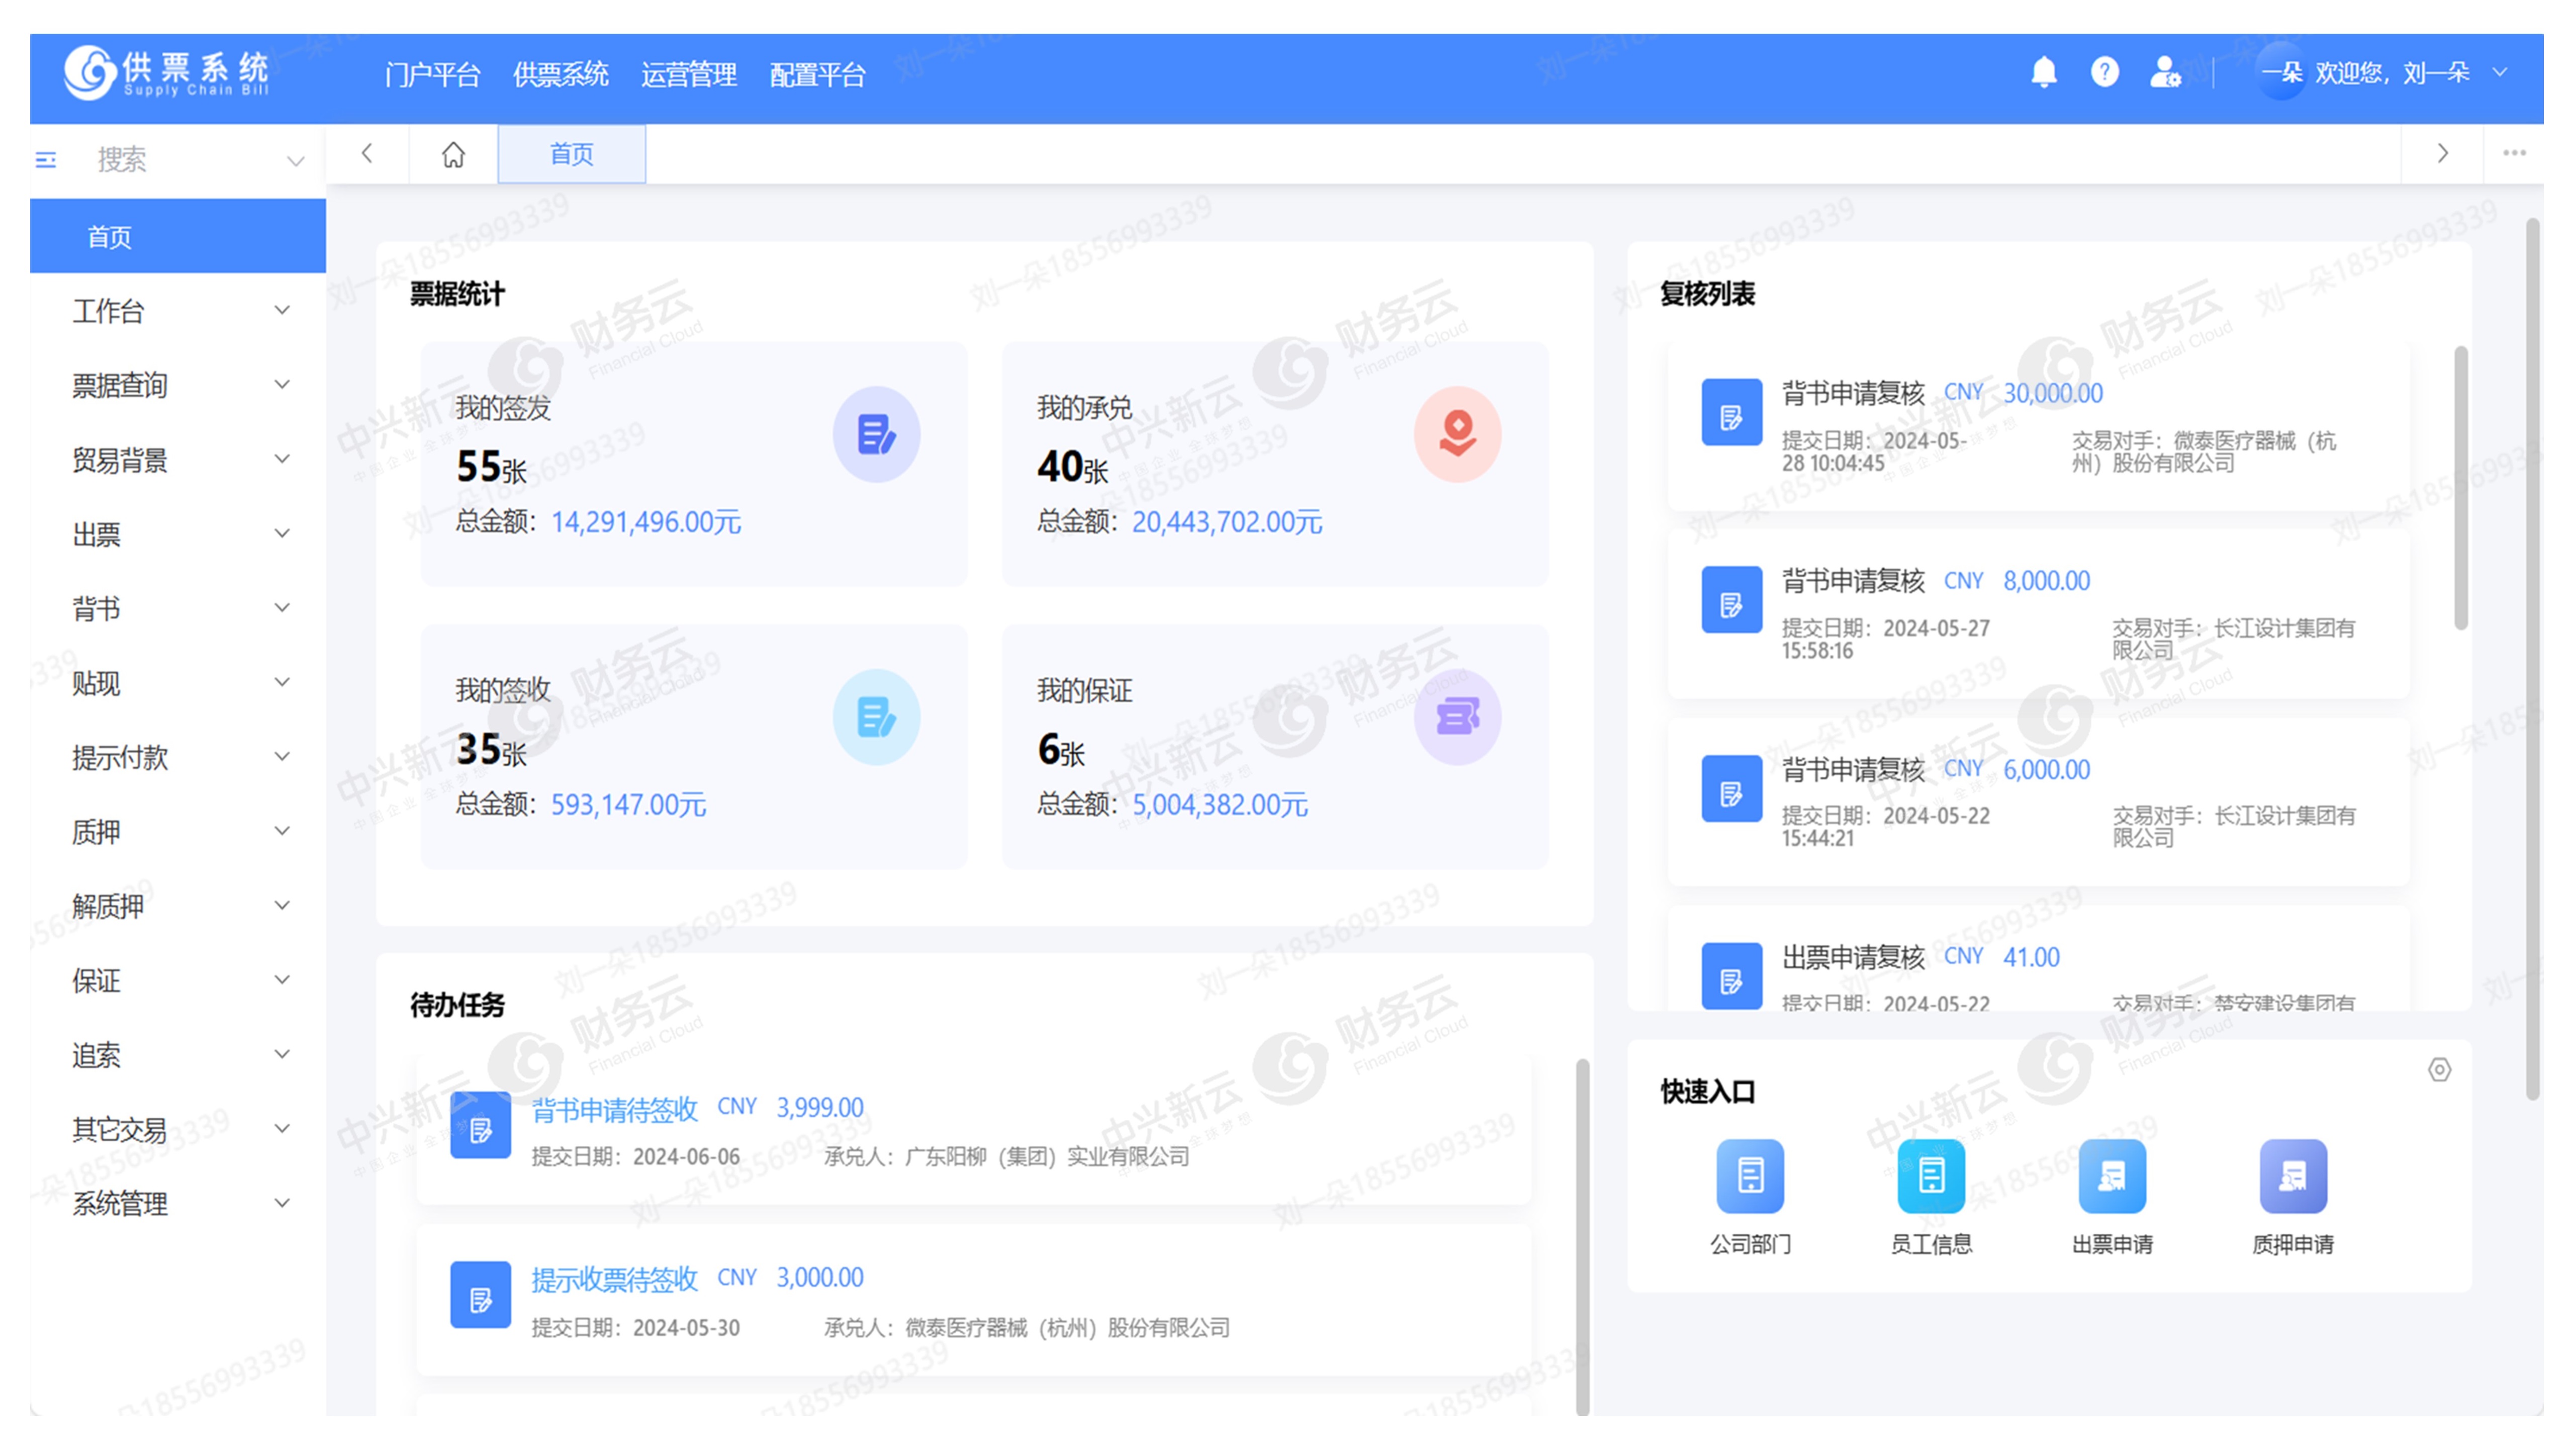2576x1446 pixels.
Task: Open the 质押申请 quick entry icon
Action: tap(2293, 1175)
